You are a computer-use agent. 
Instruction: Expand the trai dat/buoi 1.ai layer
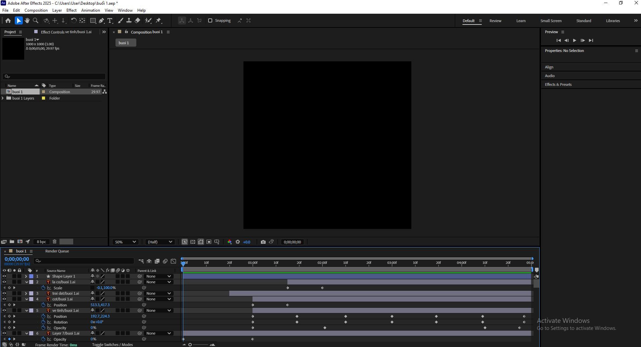pyautogui.click(x=26, y=293)
